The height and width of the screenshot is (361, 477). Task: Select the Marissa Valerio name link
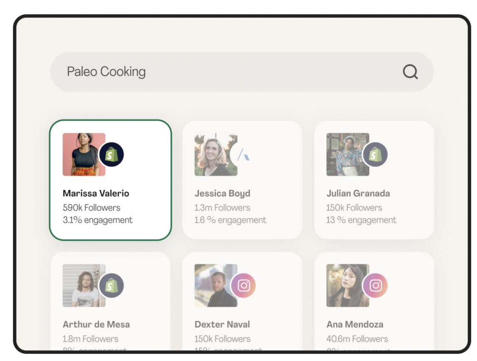coord(96,194)
